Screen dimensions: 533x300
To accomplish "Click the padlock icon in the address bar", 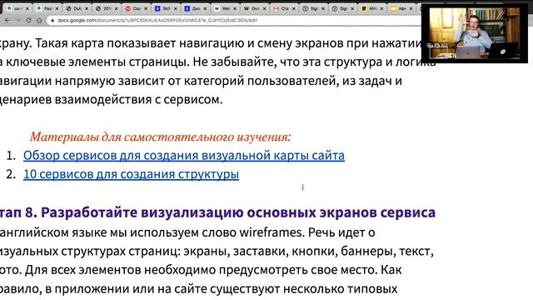I will 52,20.
